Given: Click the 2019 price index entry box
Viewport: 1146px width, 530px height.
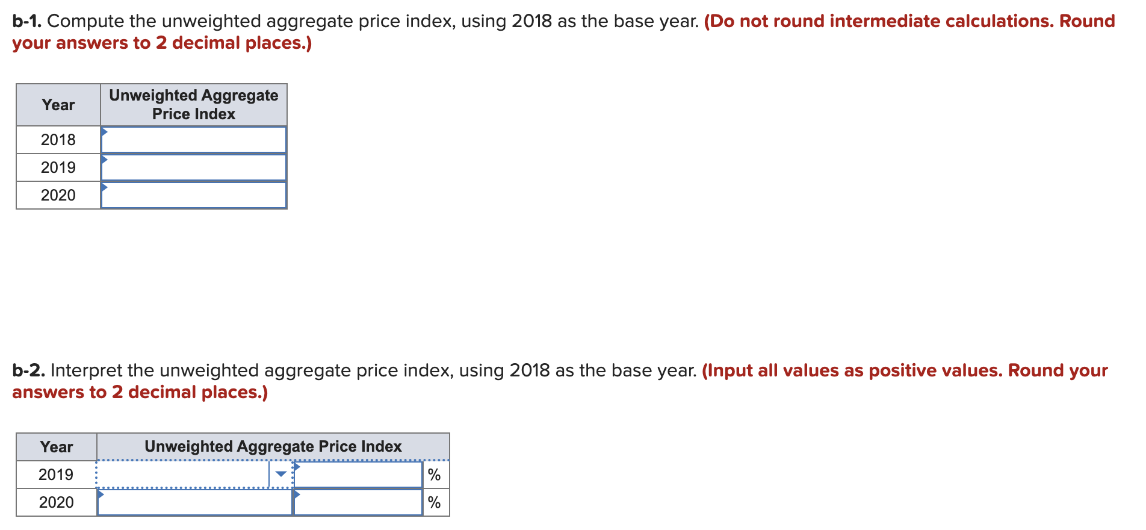Looking at the screenshot, I should [193, 167].
